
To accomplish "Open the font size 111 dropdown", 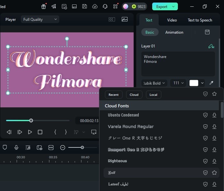I will coord(178,83).
